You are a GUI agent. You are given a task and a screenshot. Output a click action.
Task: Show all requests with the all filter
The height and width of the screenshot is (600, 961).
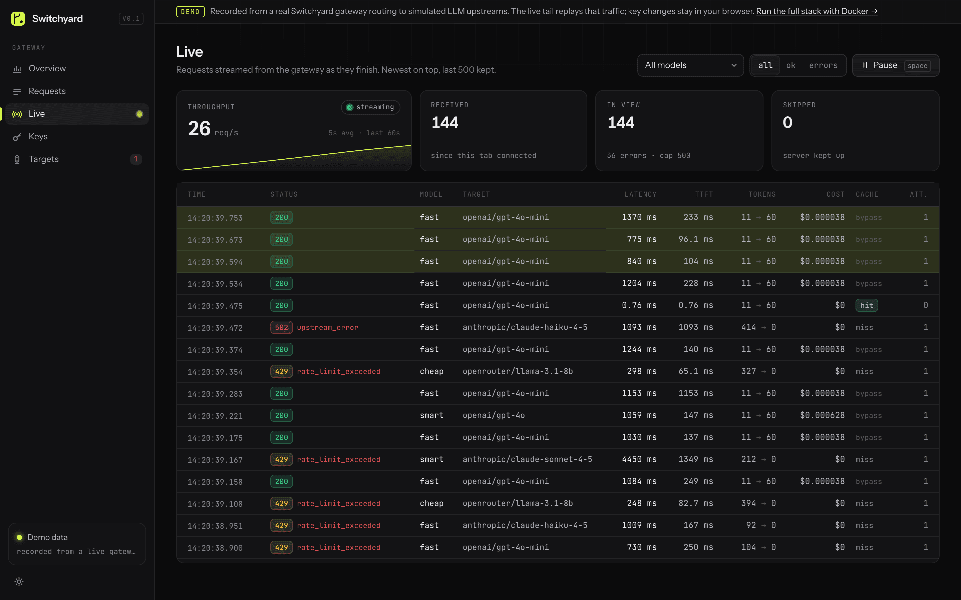pos(765,65)
